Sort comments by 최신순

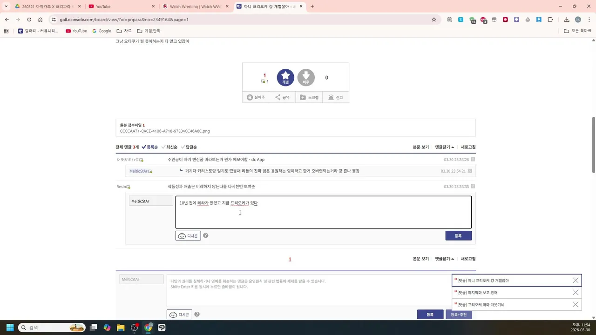tap(169, 147)
